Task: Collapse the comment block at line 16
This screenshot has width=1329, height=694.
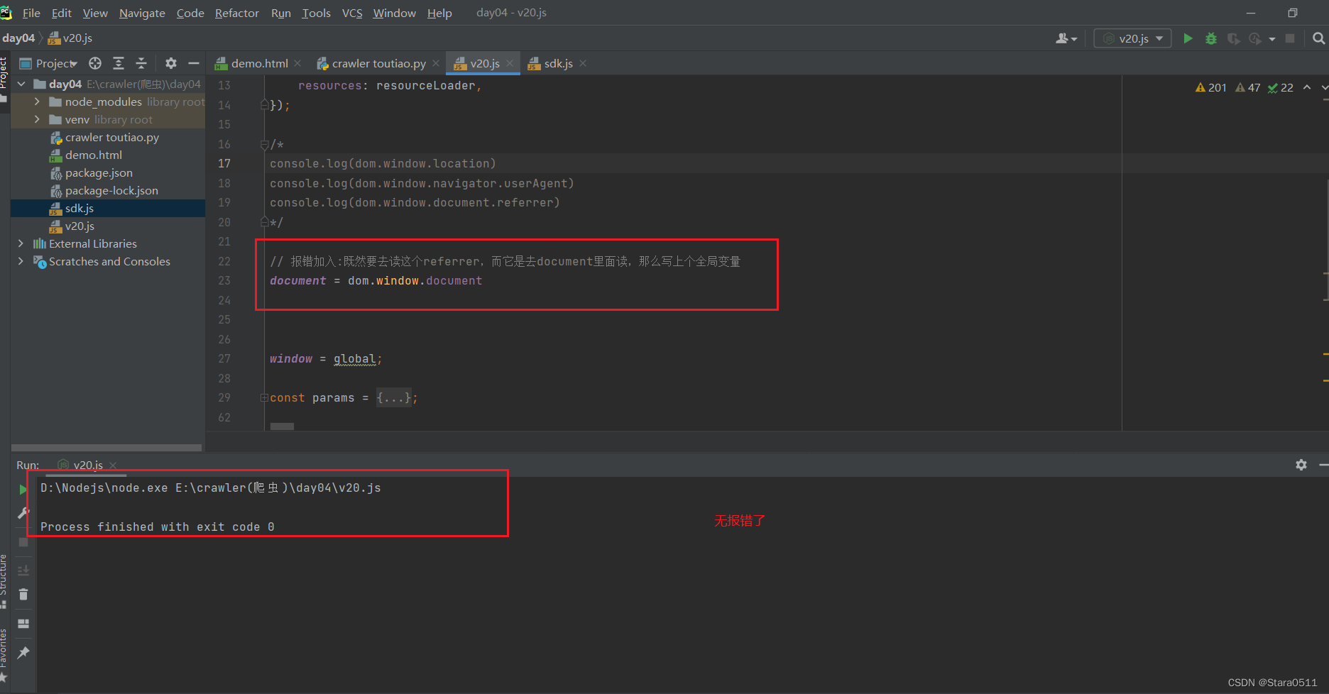Action: tap(264, 144)
